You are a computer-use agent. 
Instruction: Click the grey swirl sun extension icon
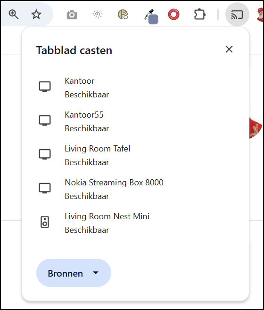click(x=97, y=14)
